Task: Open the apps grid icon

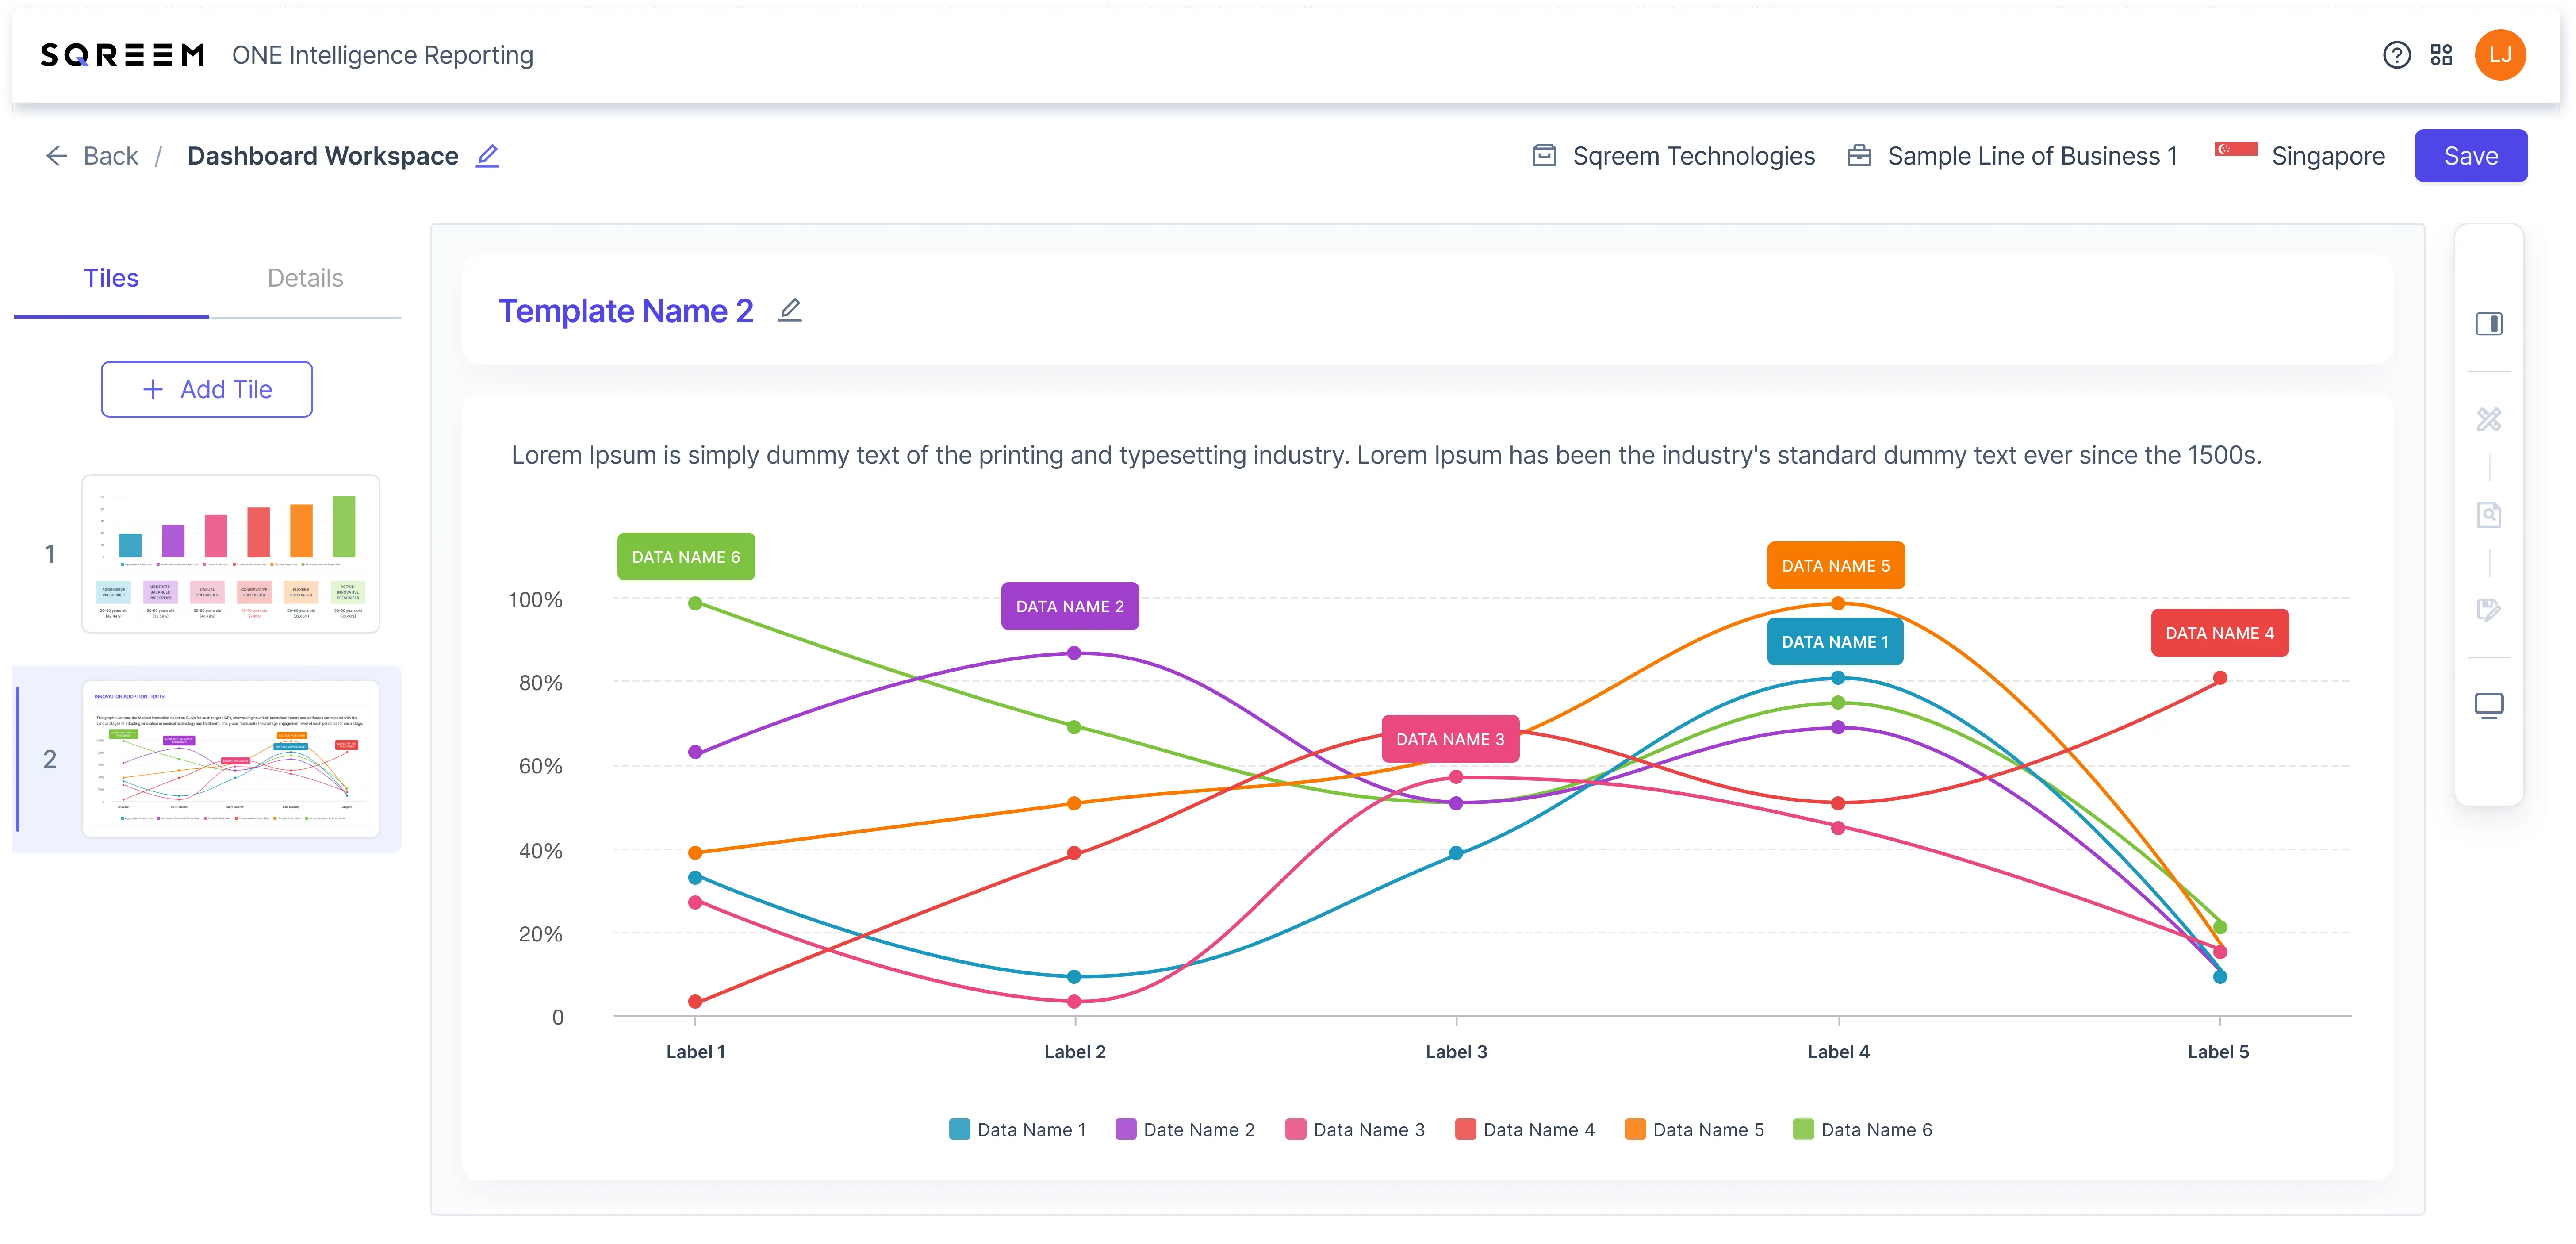Action: click(x=2441, y=55)
